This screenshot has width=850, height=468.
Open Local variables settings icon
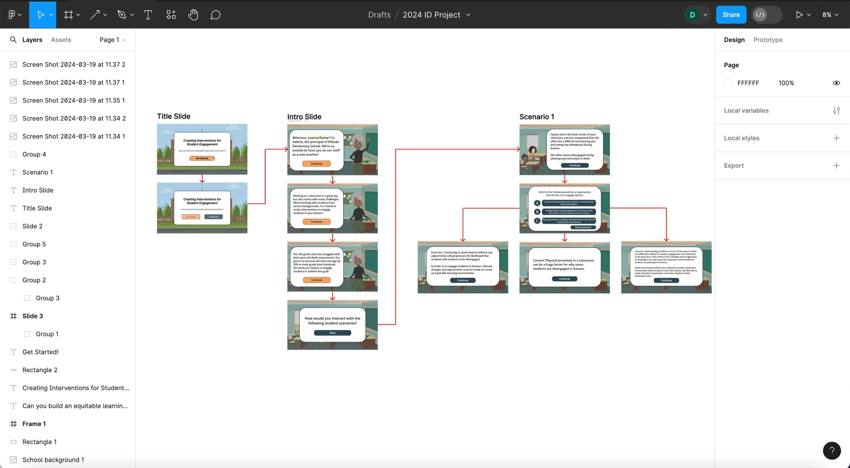point(836,110)
